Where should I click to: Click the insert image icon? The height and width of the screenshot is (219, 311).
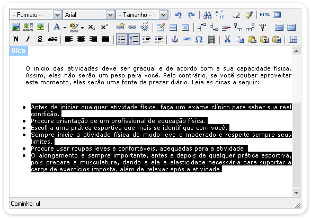click(16, 27)
